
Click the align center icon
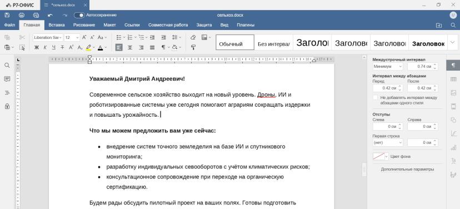(x=130, y=47)
